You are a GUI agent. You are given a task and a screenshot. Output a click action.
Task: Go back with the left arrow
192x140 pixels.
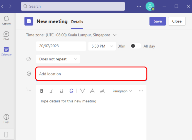(3, 6)
